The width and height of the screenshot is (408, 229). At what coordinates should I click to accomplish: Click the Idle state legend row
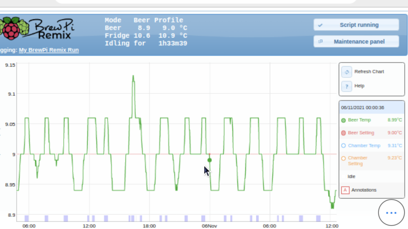click(351, 176)
